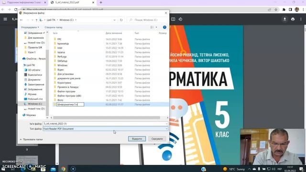Open Chrome extensions puzzle icon
Image resolution: width=306 pixels, height=172 pixels.
tap(284, 10)
